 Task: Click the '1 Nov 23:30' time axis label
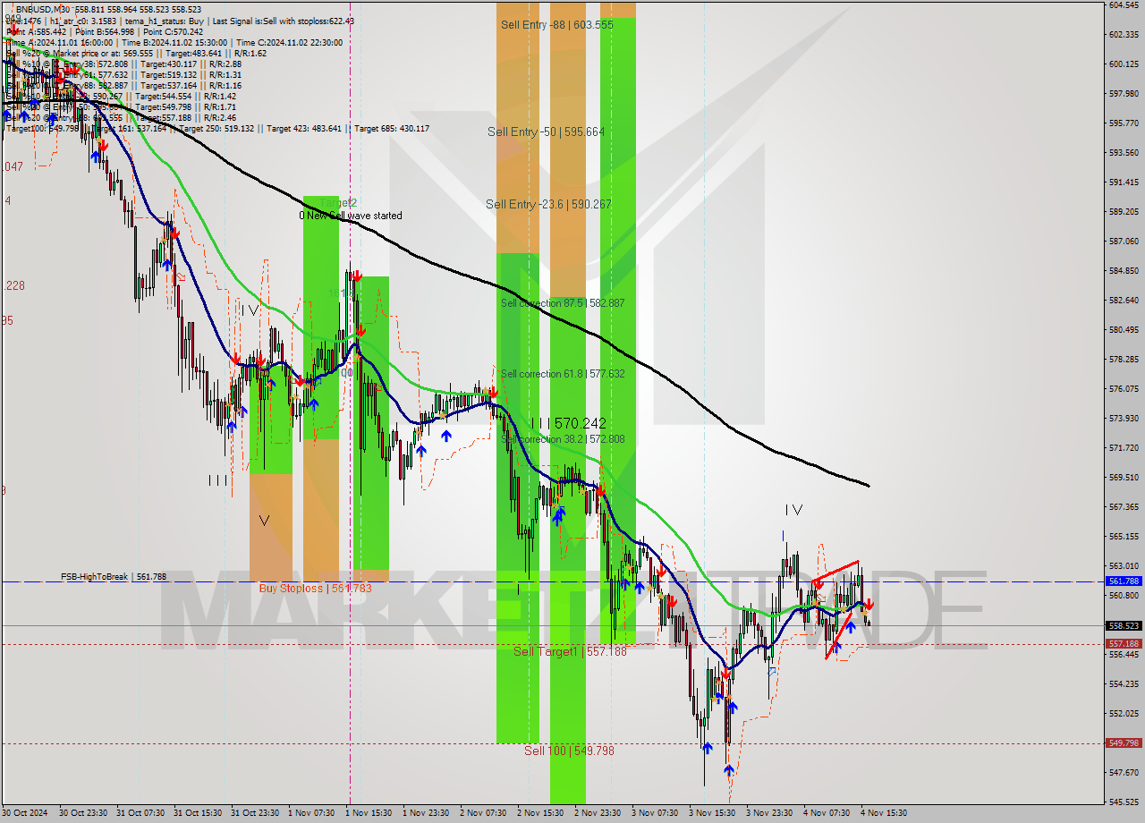pos(426,813)
